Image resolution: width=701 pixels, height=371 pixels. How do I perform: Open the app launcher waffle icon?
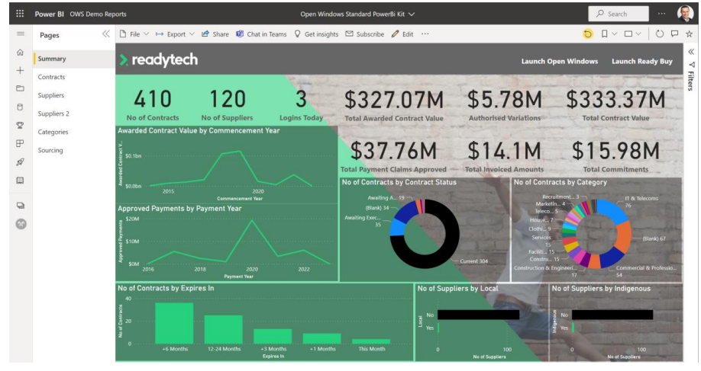20,14
